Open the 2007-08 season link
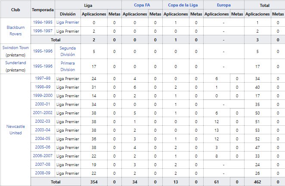Screen dimensions: 285x186 click(43, 164)
